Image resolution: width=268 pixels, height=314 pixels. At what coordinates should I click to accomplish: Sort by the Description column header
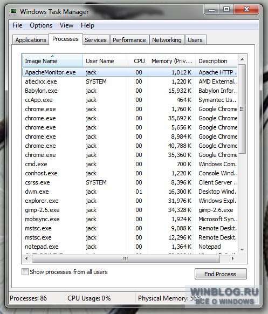[217, 60]
